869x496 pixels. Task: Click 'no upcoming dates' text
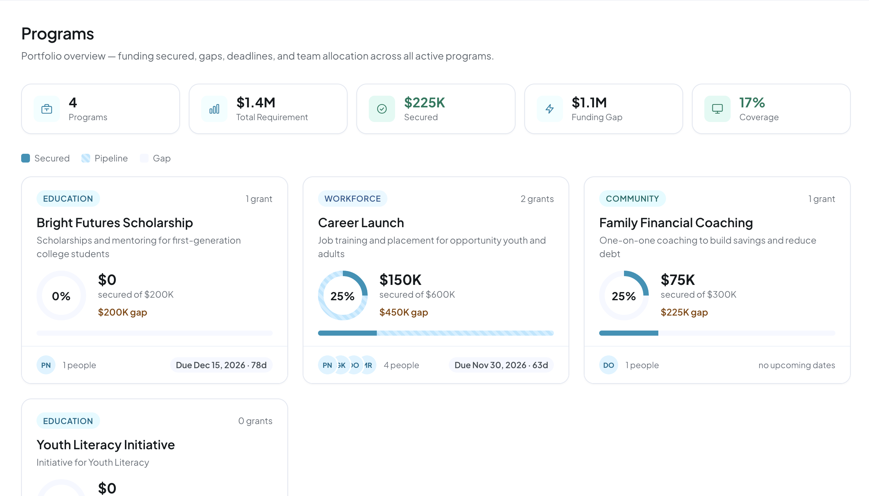797,365
